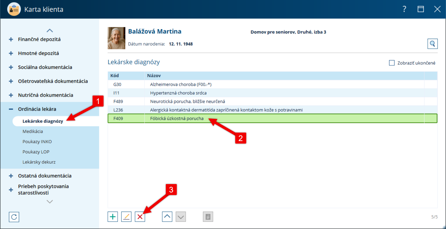Viewport: 446px width, 229px height.
Task: Collapse Ordinácia lekára section
Action: [11, 109]
